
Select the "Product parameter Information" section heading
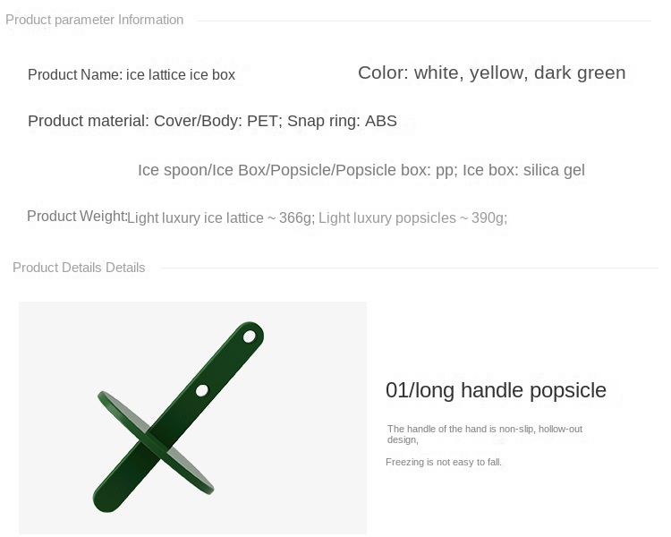(95, 20)
